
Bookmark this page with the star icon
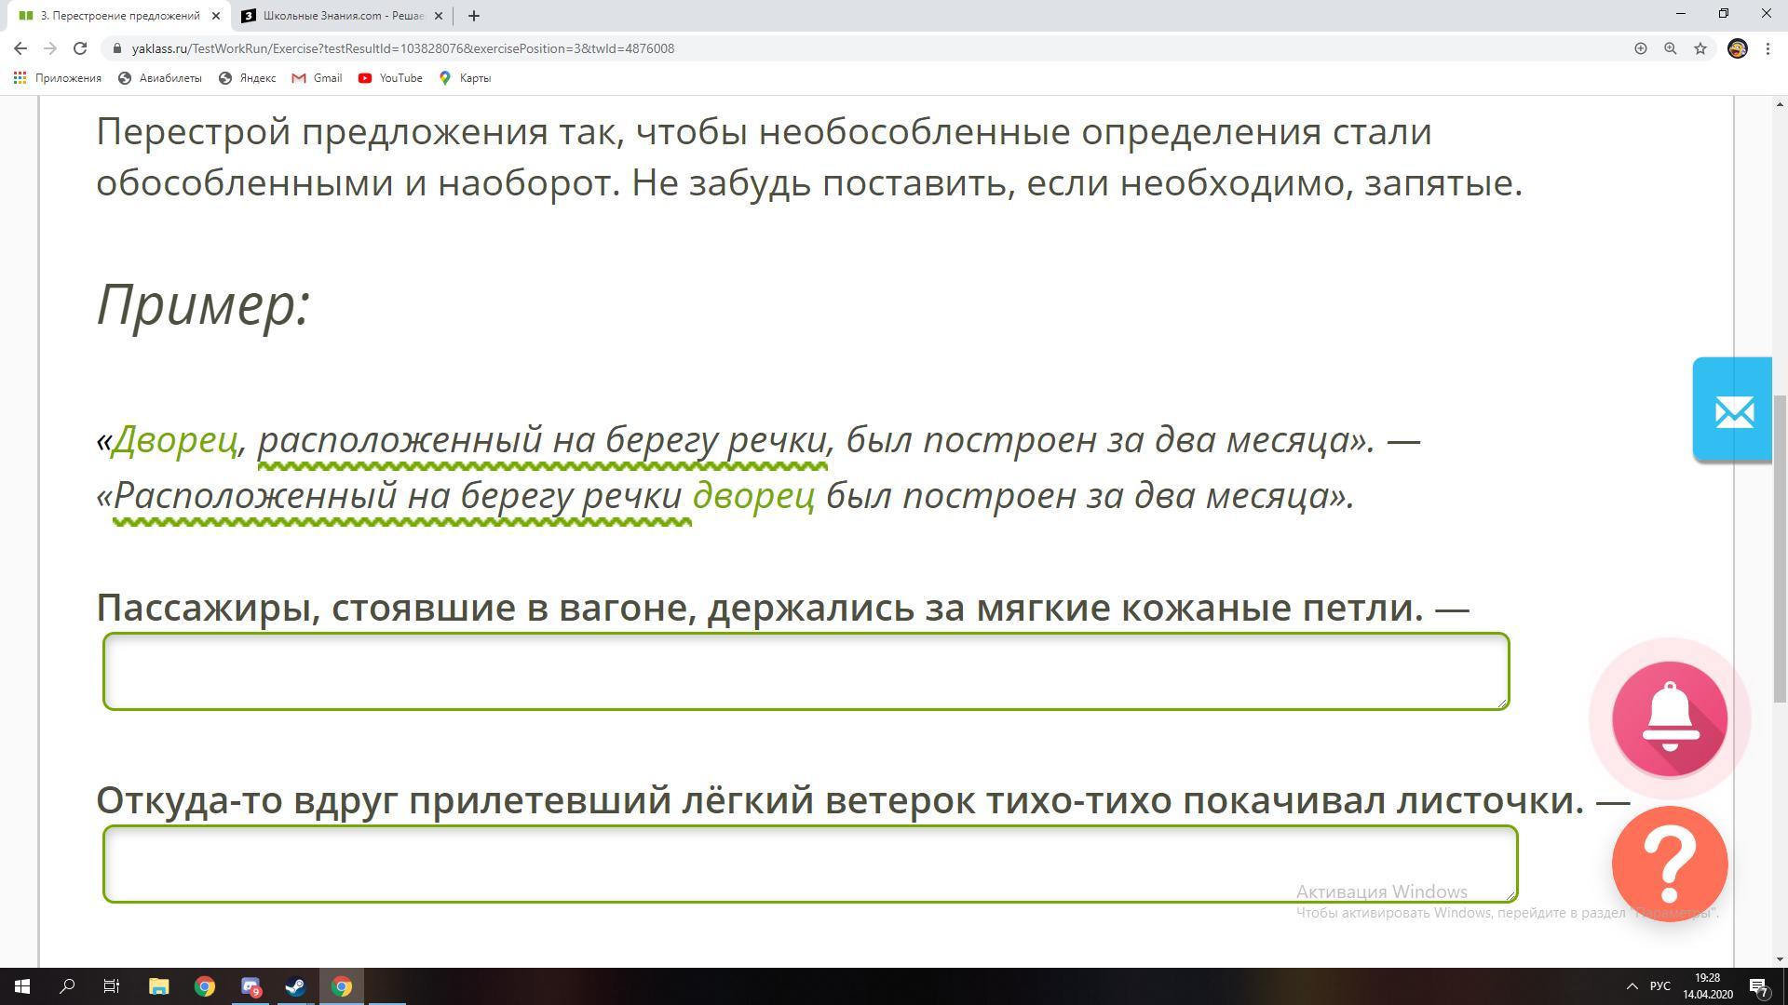tap(1700, 48)
